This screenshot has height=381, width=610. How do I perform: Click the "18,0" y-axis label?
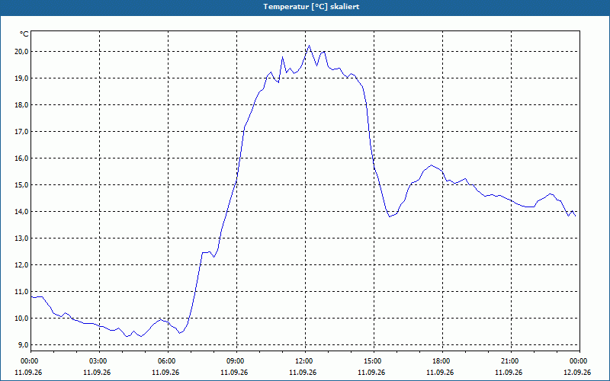point(21,105)
